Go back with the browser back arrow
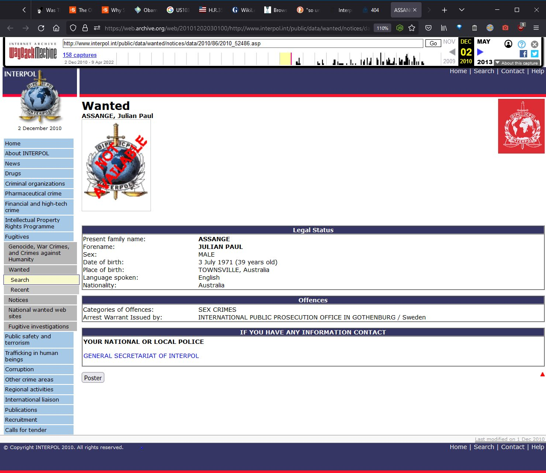This screenshot has width=546, height=473. [x=10, y=28]
